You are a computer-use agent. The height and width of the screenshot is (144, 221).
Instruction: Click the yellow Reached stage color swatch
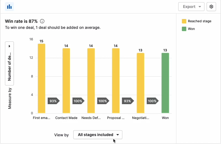click(x=184, y=21)
